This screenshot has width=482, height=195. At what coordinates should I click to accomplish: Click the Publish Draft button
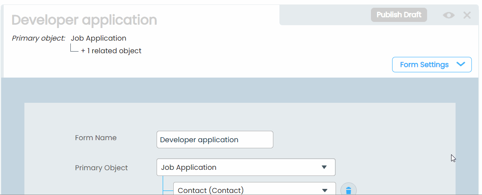(x=399, y=15)
